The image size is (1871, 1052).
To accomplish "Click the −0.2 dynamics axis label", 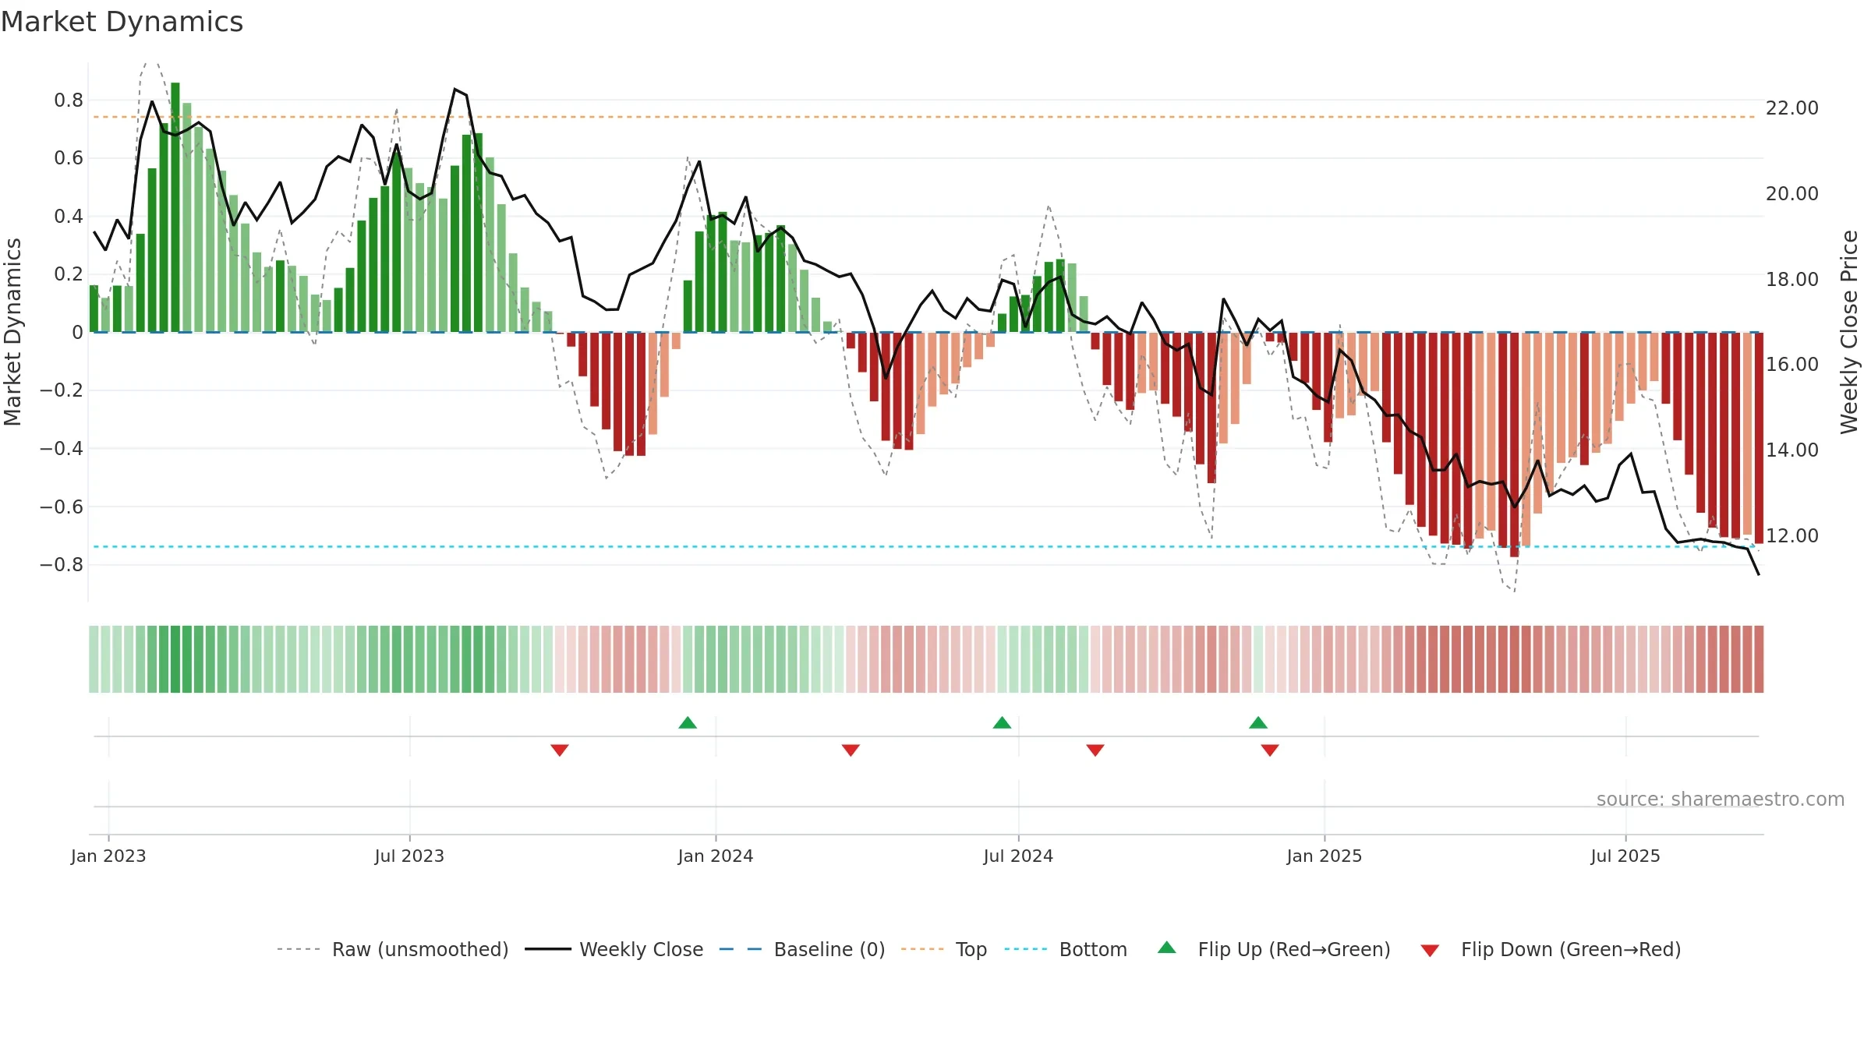I will (x=62, y=390).
